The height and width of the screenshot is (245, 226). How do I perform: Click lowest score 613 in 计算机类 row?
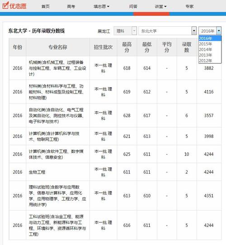pos(147,136)
